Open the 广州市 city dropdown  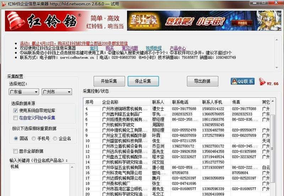coord(57,92)
